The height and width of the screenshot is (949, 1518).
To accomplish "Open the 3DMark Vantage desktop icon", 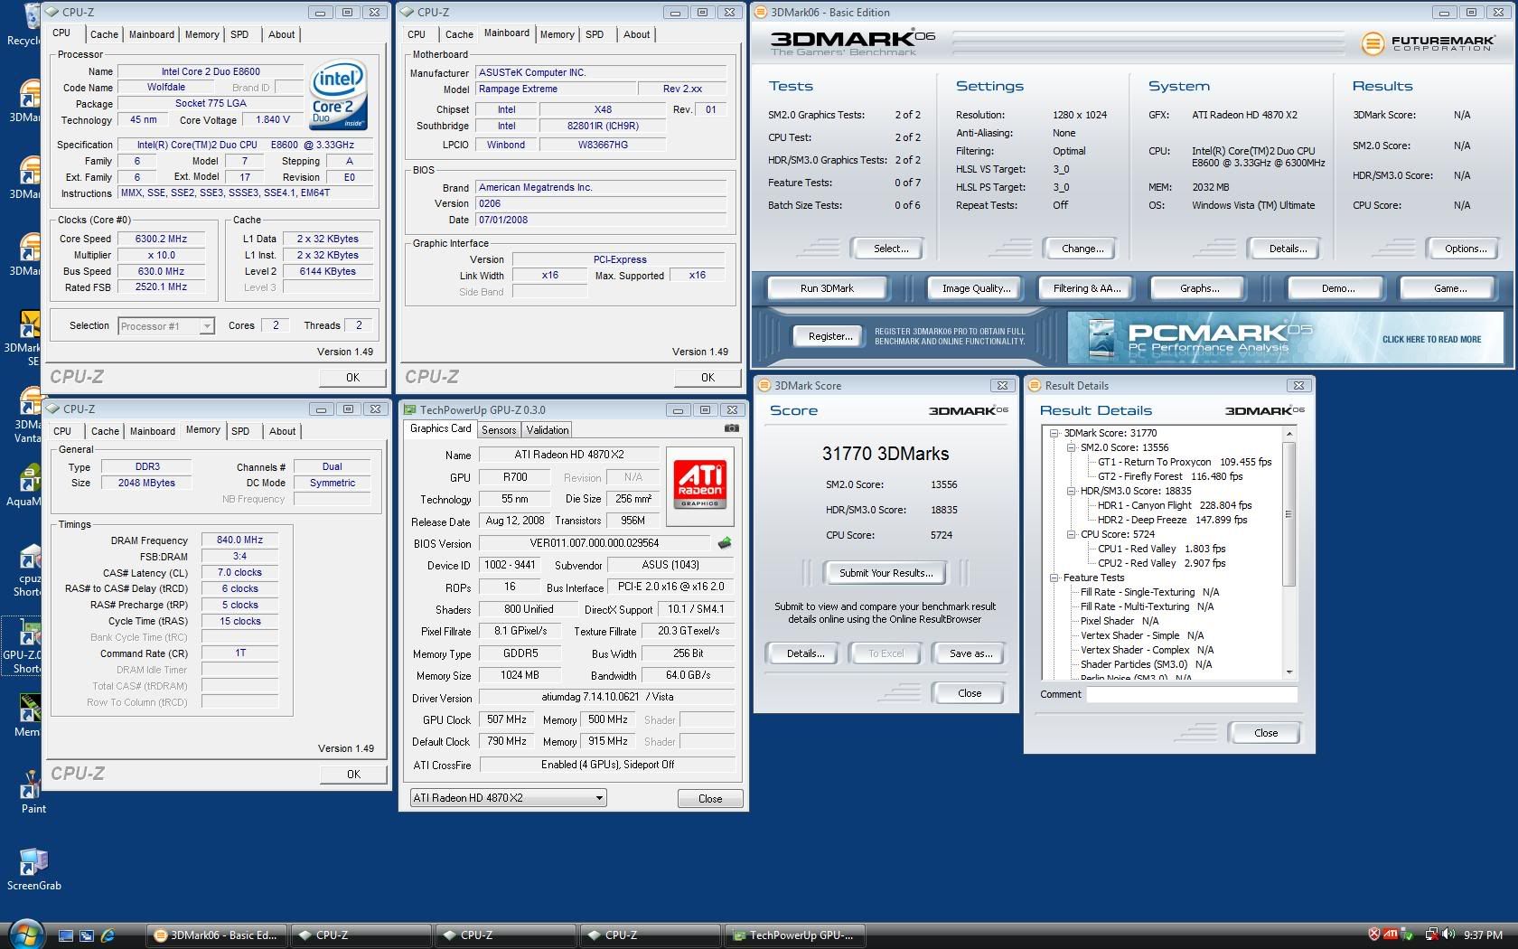I will coord(27,416).
